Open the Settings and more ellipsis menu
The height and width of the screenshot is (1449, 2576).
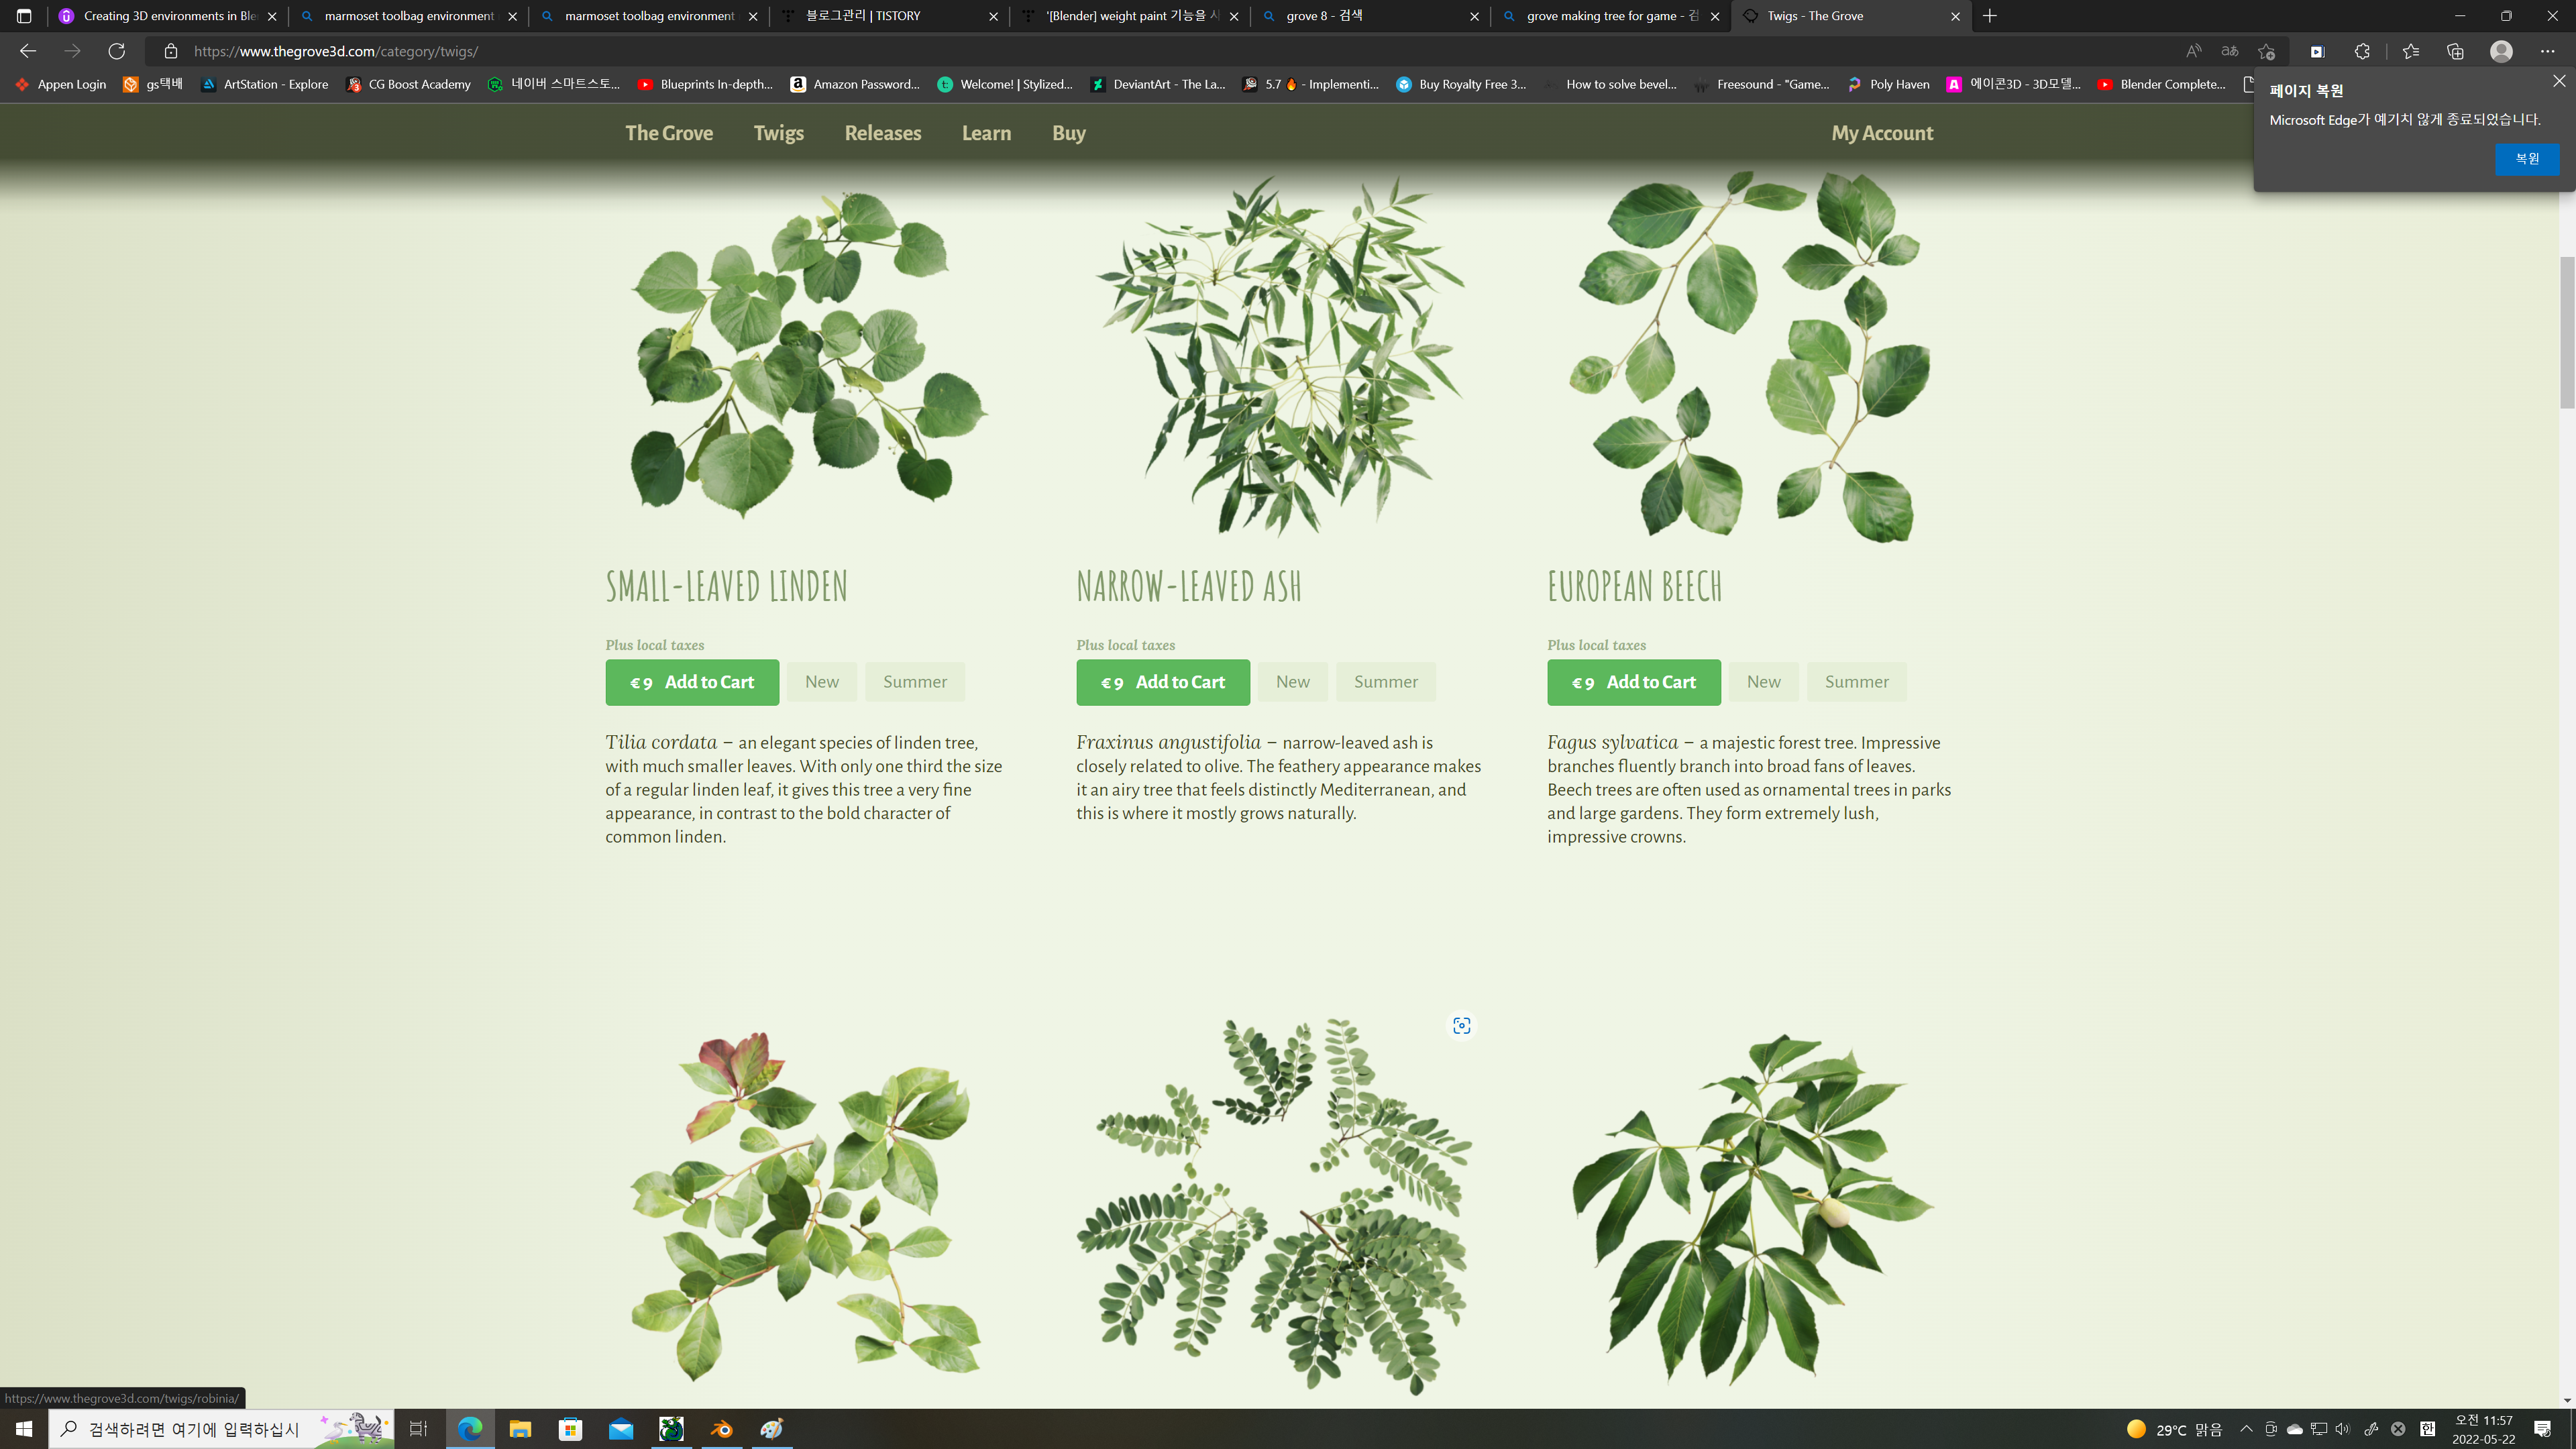point(2547,51)
